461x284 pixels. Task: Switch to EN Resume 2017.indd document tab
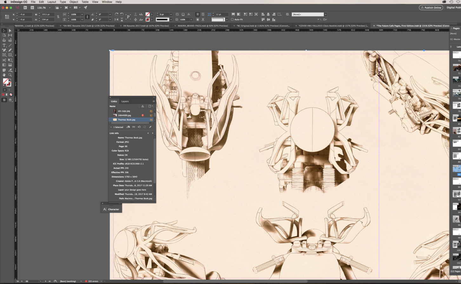146,26
